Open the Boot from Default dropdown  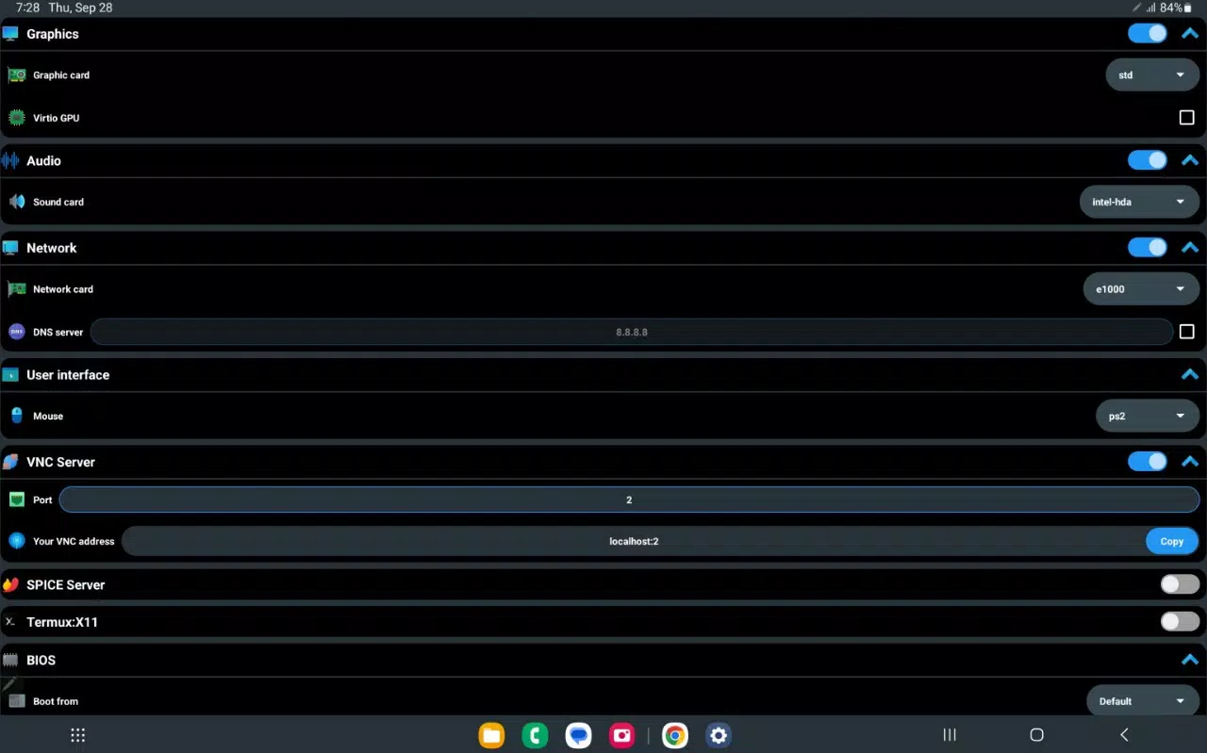(x=1143, y=701)
